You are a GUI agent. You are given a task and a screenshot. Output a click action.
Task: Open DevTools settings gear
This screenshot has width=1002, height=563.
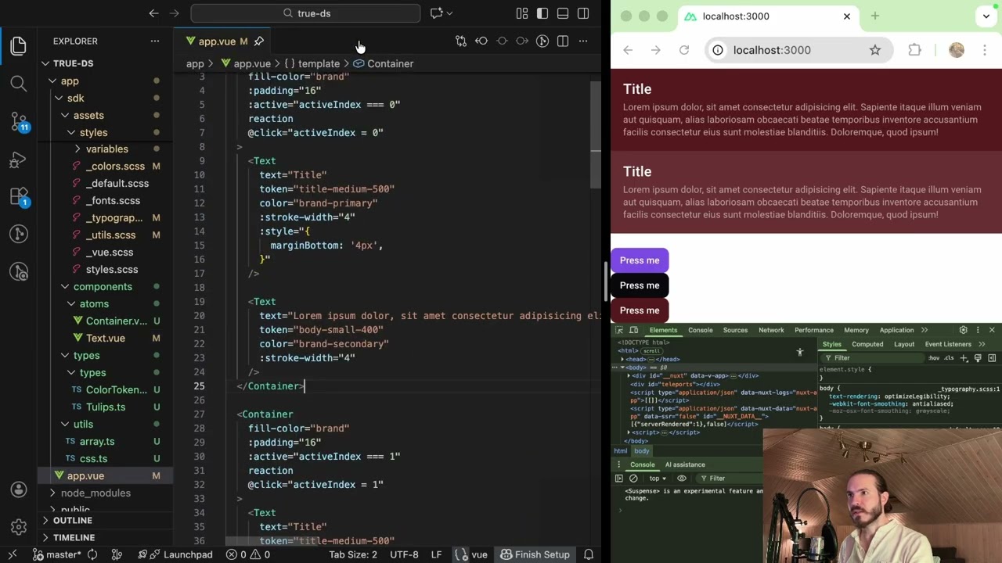pos(964,330)
